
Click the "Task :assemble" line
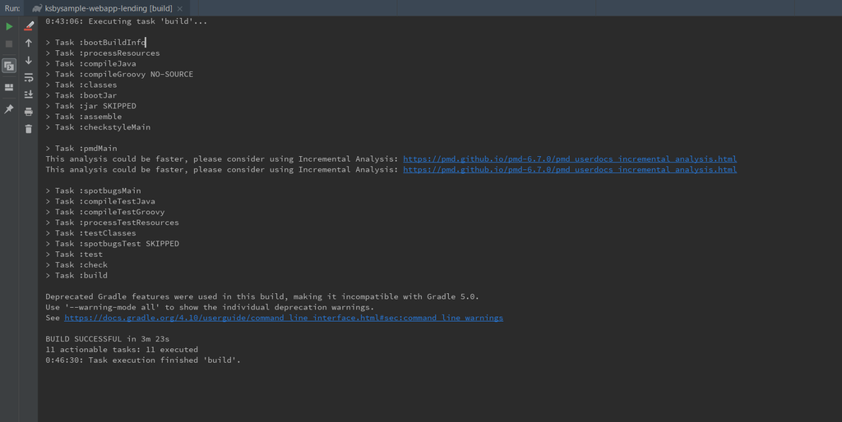click(84, 117)
